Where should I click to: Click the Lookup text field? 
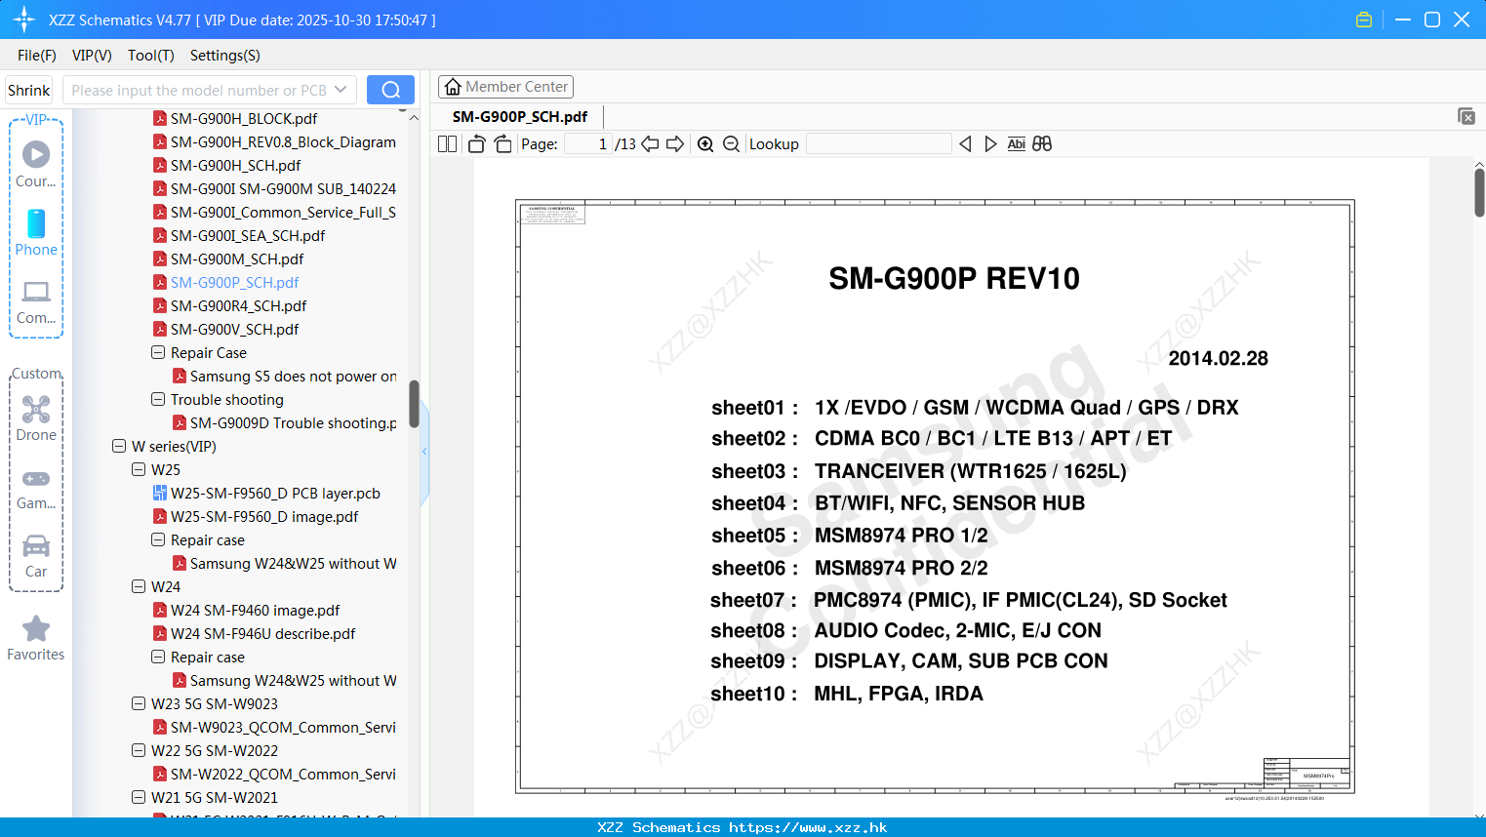(879, 144)
